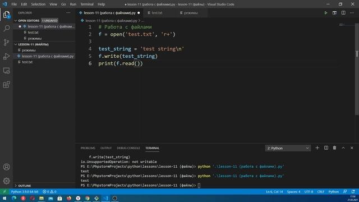Open the Run menu
Screen dimensions: 359x202
[73, 4]
